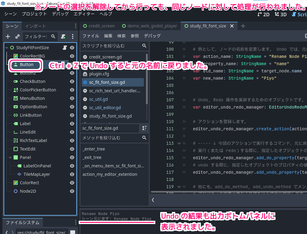Hide the MenuButton node
The image size is (307, 234).
(x=72, y=98)
